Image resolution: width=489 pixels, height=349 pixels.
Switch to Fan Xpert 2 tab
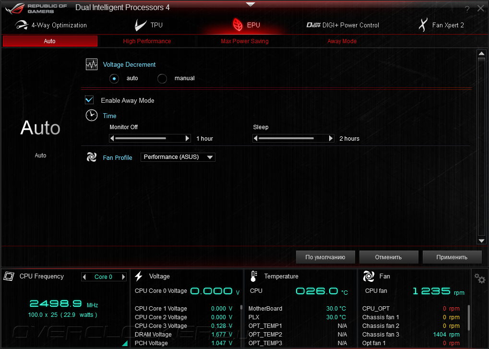[441, 25]
